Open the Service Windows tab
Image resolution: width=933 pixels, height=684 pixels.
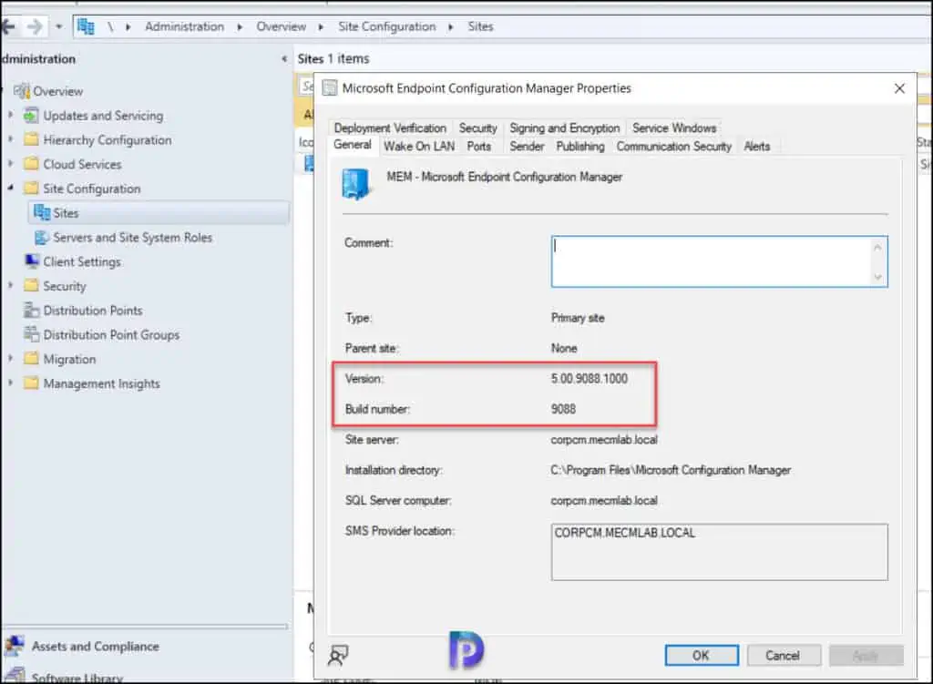click(674, 128)
